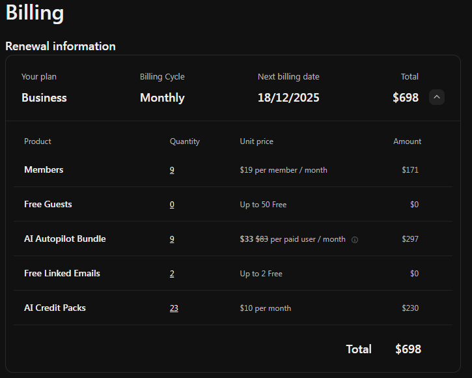Open the AI Credit Packs quantity 23
Image resolution: width=472 pixels, height=378 pixels.
[x=174, y=308]
